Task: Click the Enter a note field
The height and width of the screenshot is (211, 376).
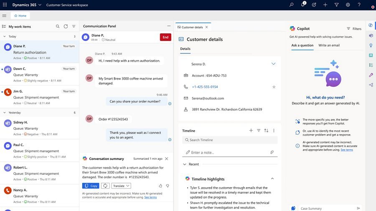Action: (x=230, y=152)
